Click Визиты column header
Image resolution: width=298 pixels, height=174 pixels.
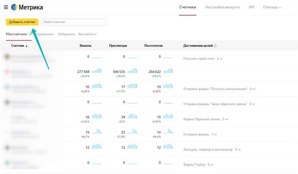click(85, 46)
